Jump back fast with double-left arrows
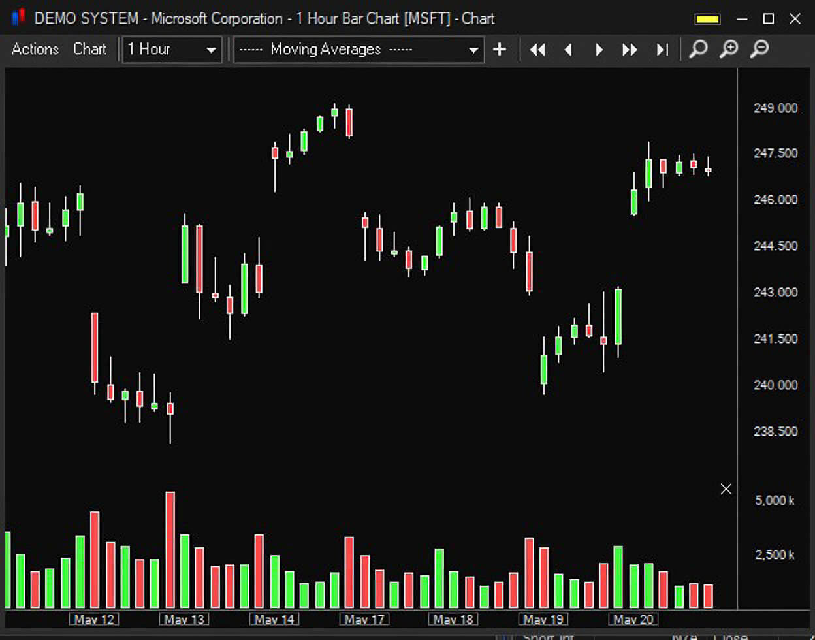 point(537,50)
